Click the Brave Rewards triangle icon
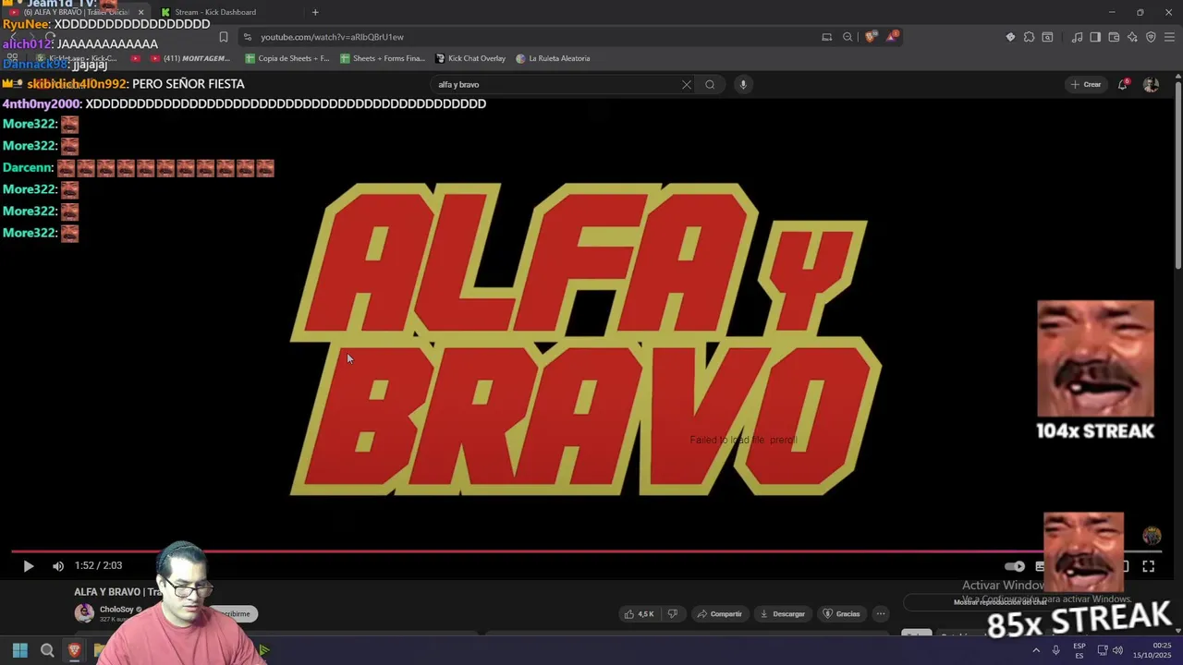This screenshot has width=1183, height=665. coord(893,37)
